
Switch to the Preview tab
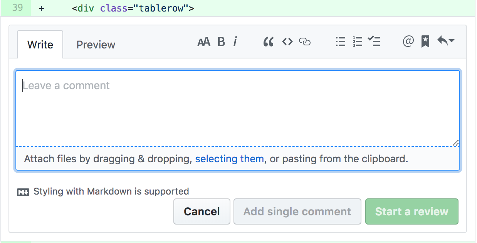pyautogui.click(x=96, y=45)
